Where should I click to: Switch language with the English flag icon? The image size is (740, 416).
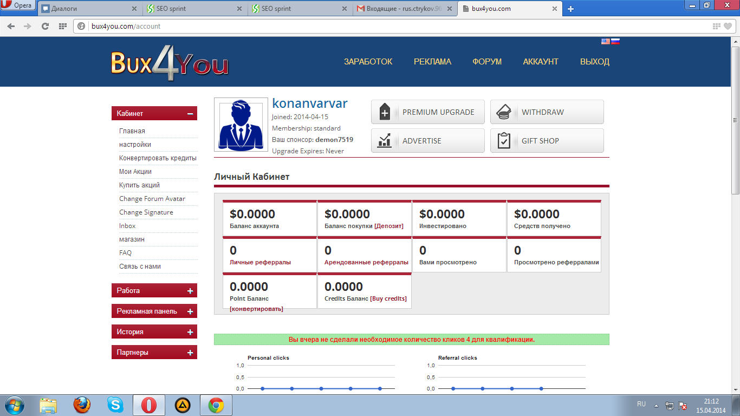(x=606, y=41)
